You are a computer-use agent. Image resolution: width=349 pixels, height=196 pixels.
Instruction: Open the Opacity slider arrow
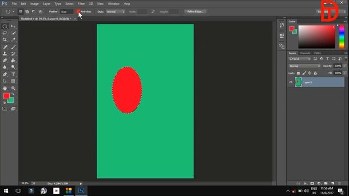[x=345, y=66]
